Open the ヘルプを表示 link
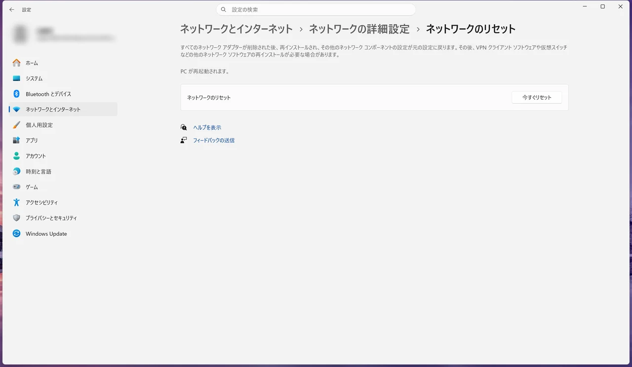The width and height of the screenshot is (632, 367). coord(207,127)
